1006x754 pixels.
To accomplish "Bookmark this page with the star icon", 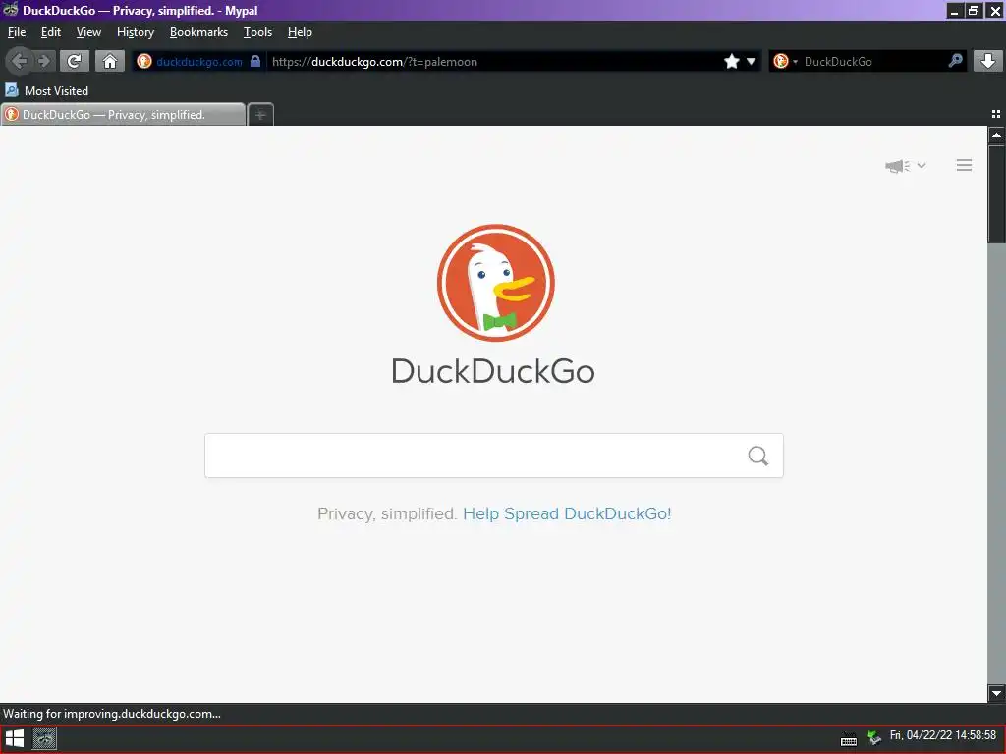I will (731, 62).
